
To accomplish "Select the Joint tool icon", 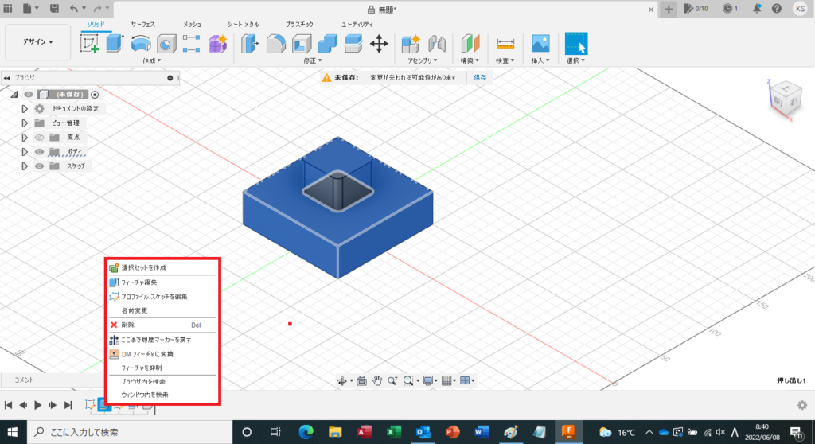I will coord(437,45).
